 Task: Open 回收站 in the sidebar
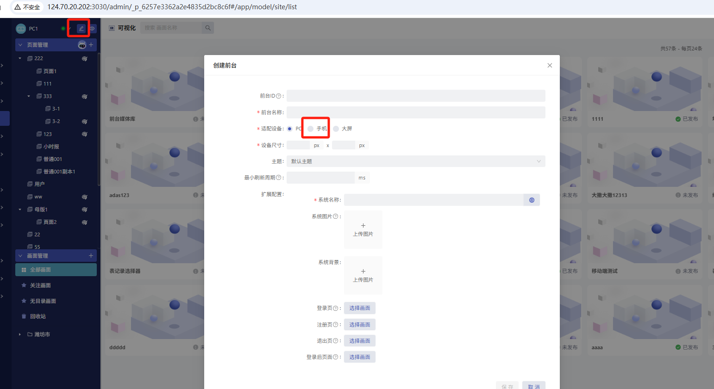pos(38,316)
